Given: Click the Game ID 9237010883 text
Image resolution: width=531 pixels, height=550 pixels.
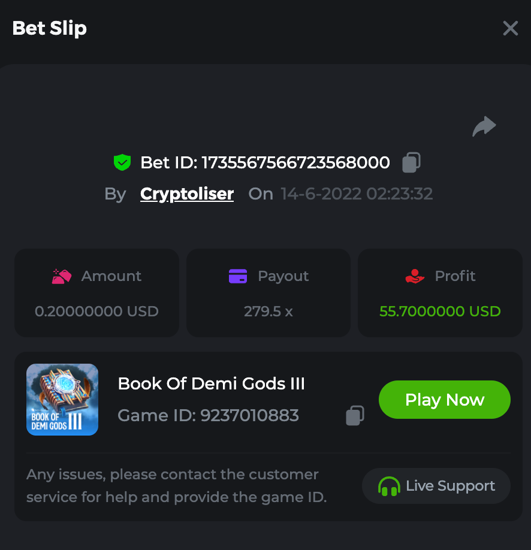Looking at the screenshot, I should [208, 415].
